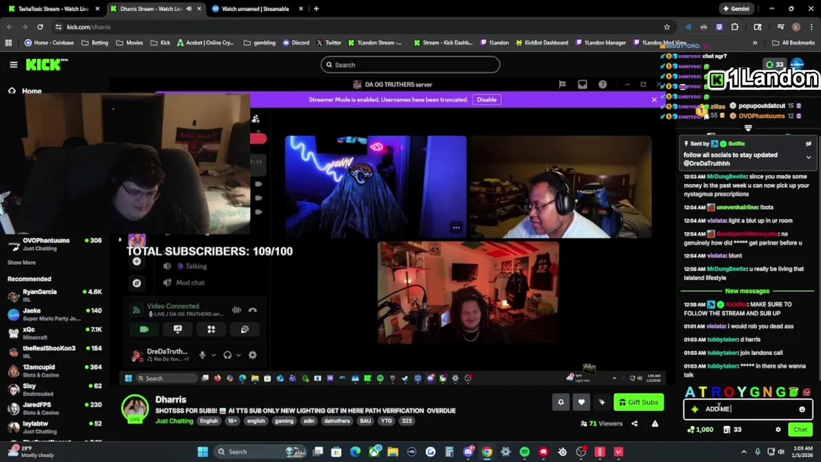Jump to New messages in chat
The width and height of the screenshot is (821, 462).
coord(747,291)
